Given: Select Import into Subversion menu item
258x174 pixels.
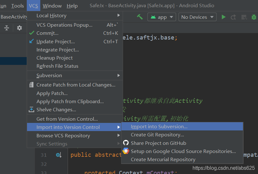Looking at the screenshot, I should pos(159,126).
